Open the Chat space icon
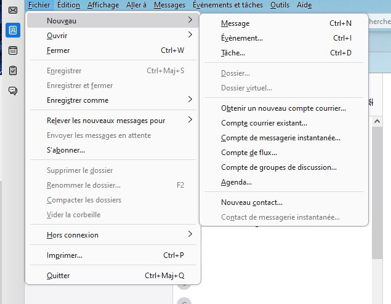 click(13, 90)
